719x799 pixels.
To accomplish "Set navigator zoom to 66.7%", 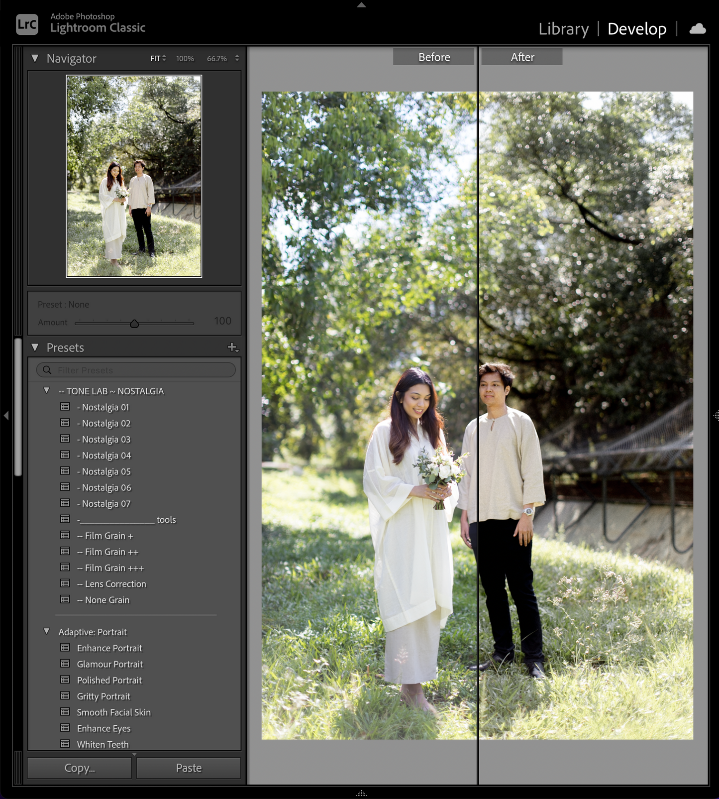I will pos(217,58).
